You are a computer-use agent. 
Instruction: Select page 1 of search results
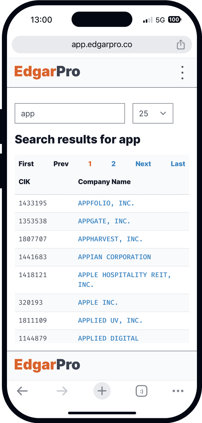point(90,164)
